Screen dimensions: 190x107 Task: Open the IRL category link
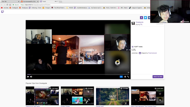click(x=141, y=24)
